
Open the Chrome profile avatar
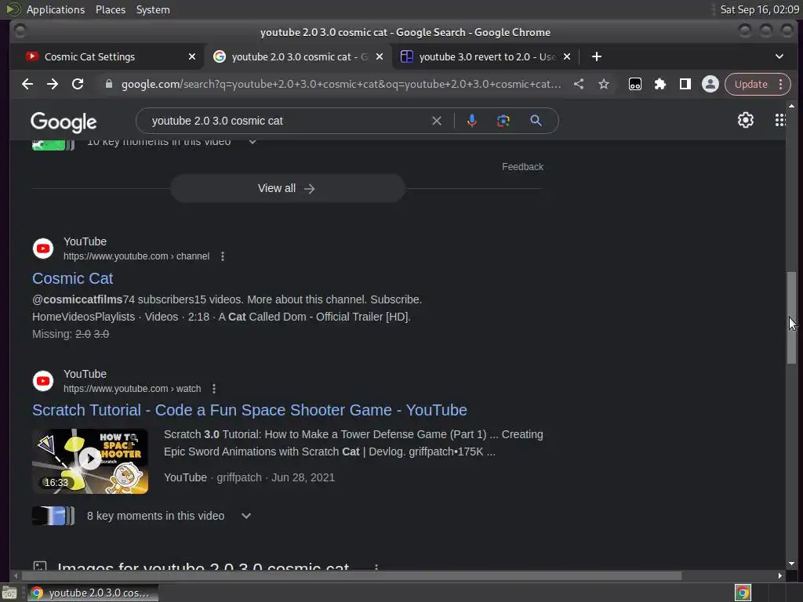click(x=710, y=84)
